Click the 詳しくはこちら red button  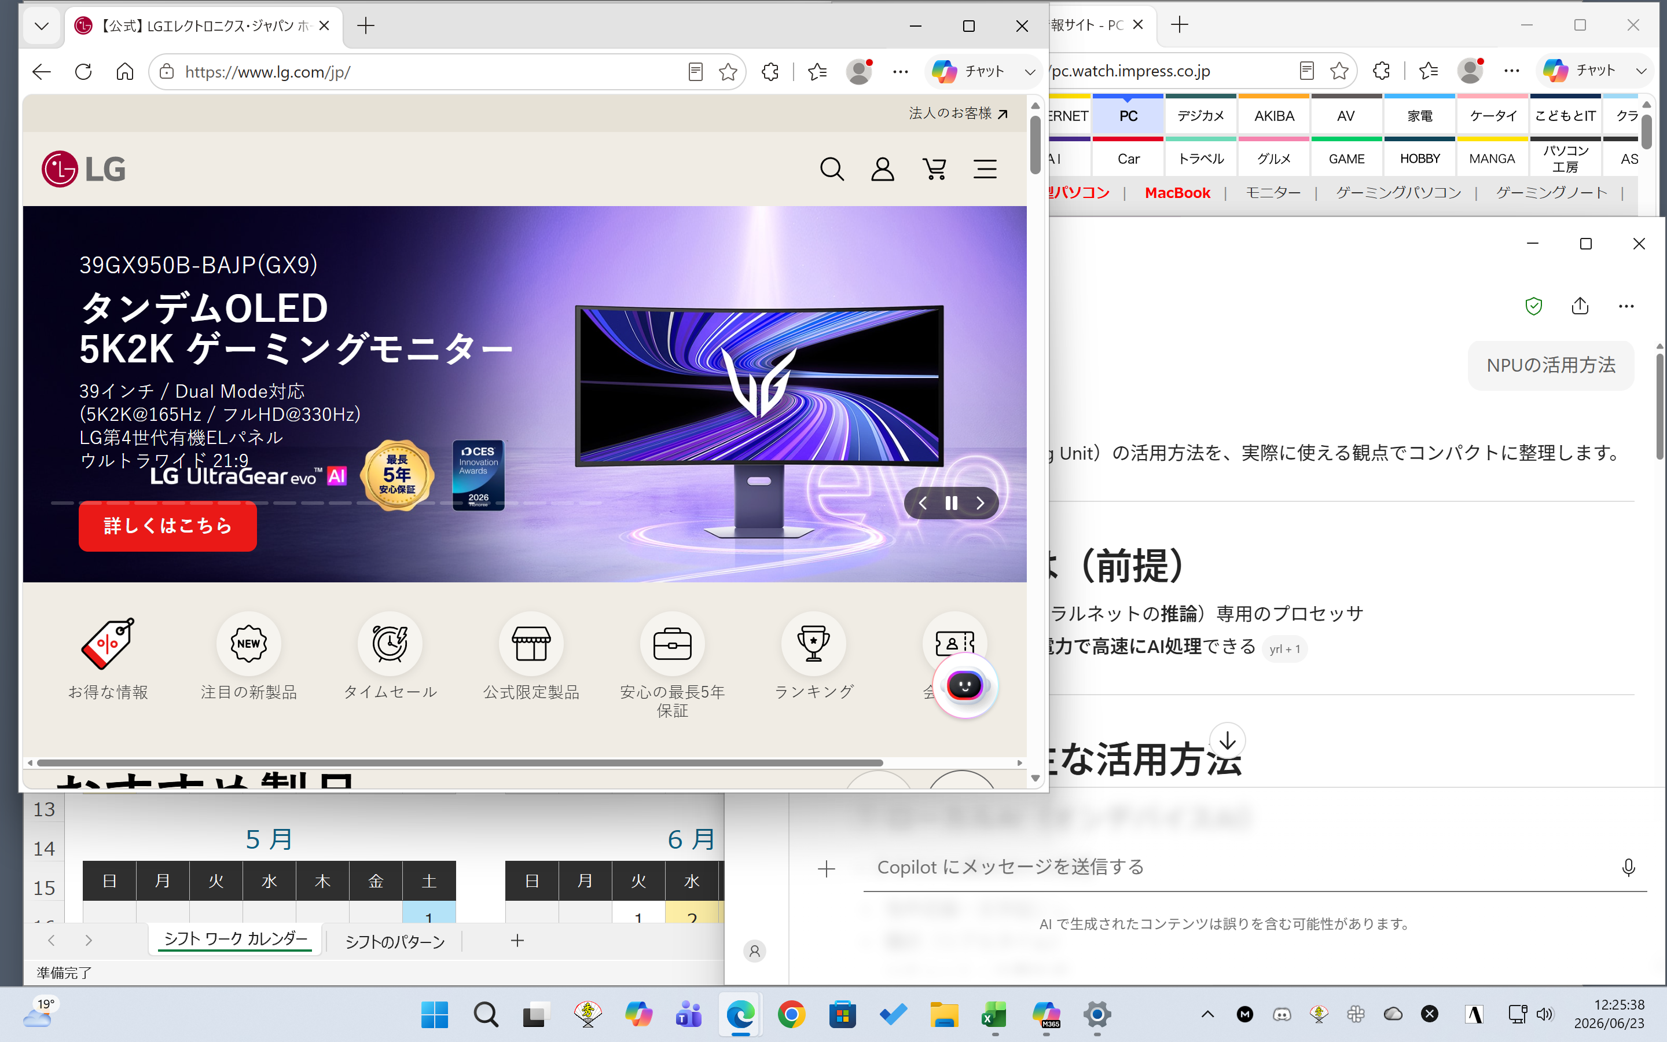pos(167,526)
